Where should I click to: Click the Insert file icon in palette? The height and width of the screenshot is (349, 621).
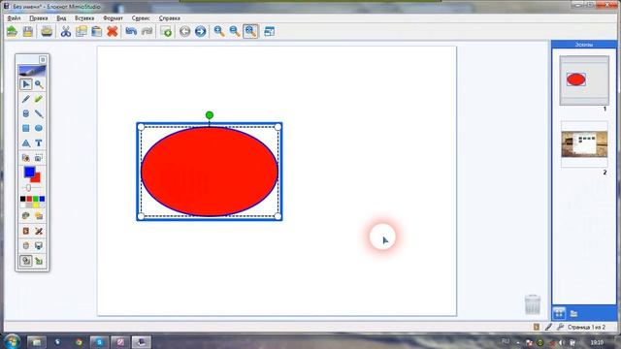[26, 158]
